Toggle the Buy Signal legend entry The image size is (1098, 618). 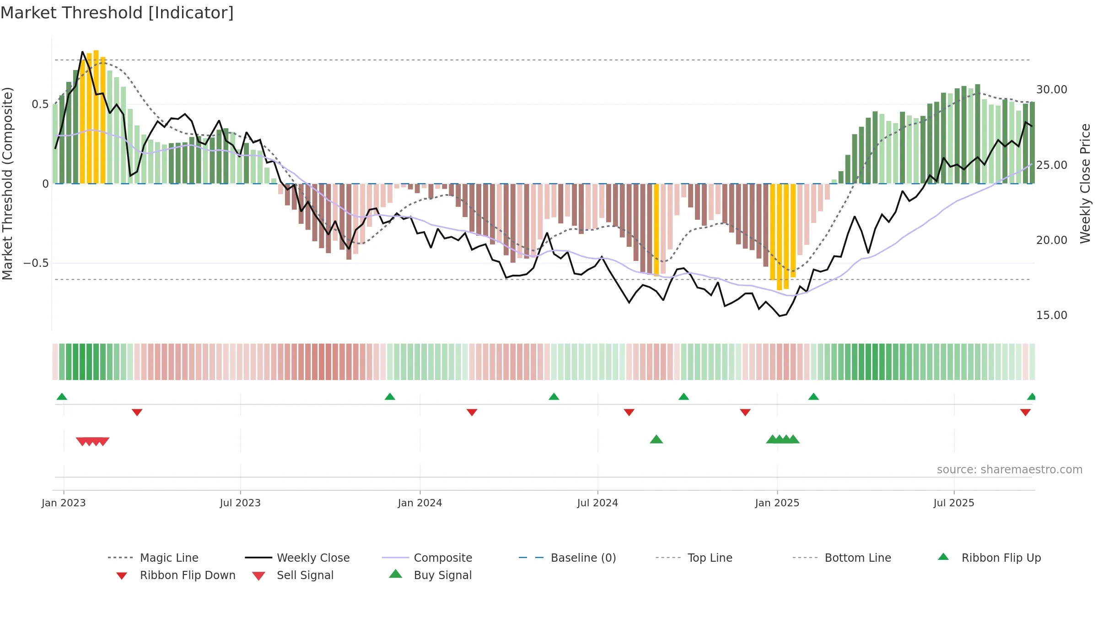(430, 575)
